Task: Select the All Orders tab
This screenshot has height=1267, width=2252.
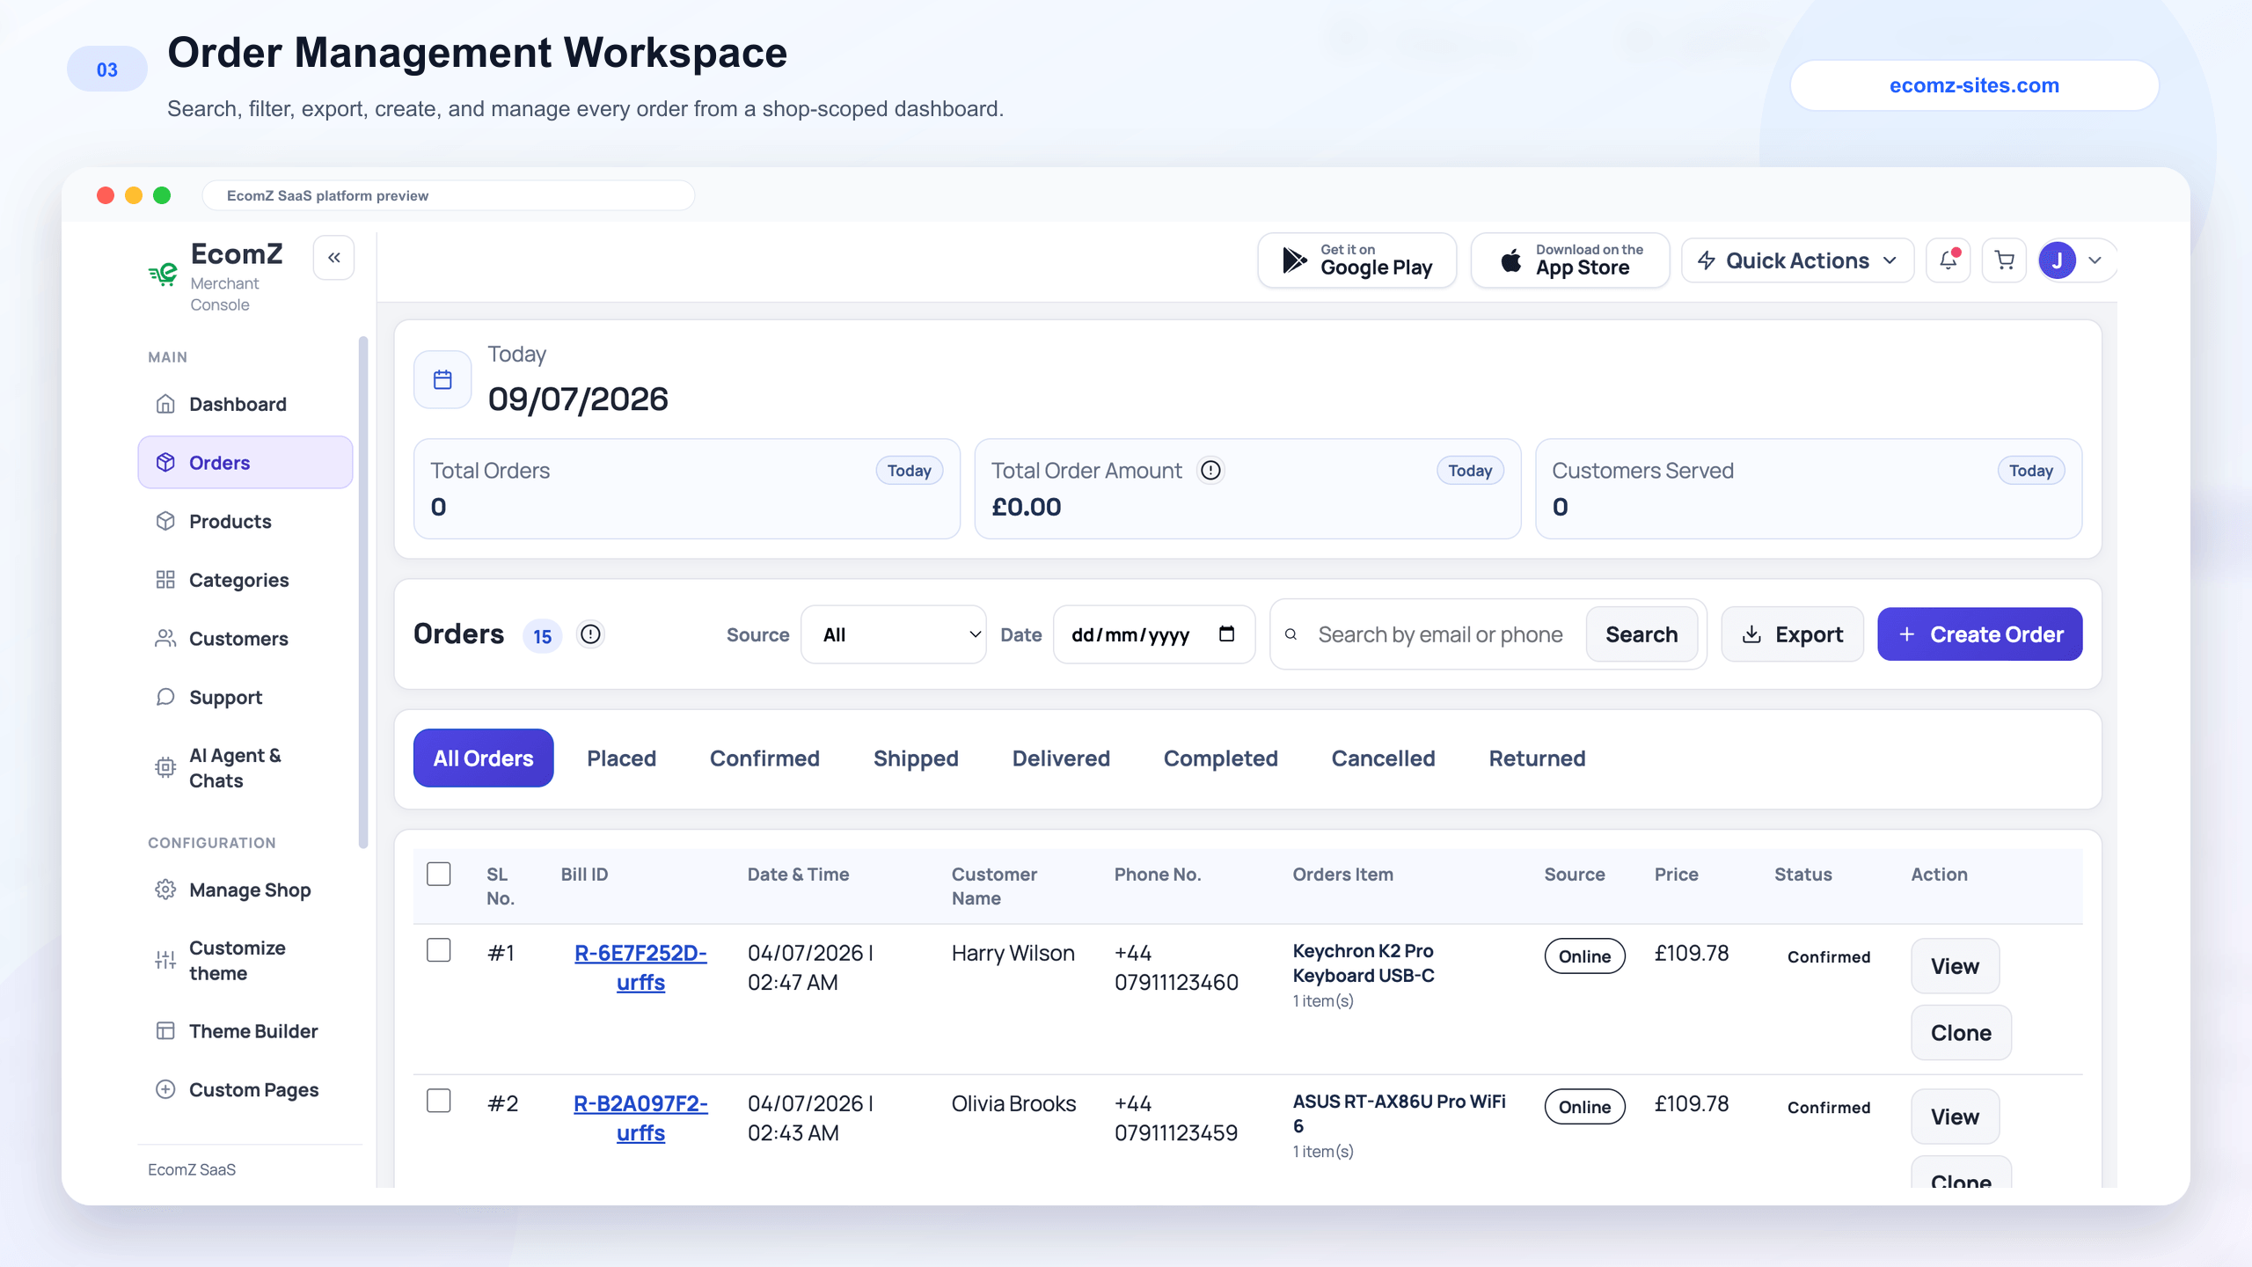Action: 483,758
